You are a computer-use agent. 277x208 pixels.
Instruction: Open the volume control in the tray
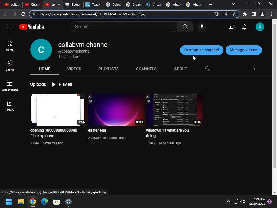coord(243,201)
